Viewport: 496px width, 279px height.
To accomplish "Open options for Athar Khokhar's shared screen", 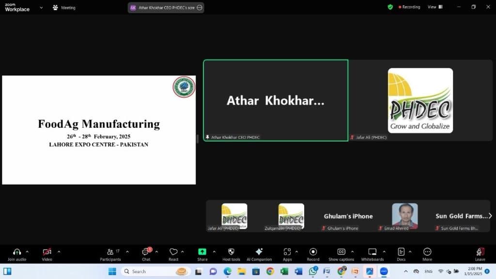I will point(200,8).
